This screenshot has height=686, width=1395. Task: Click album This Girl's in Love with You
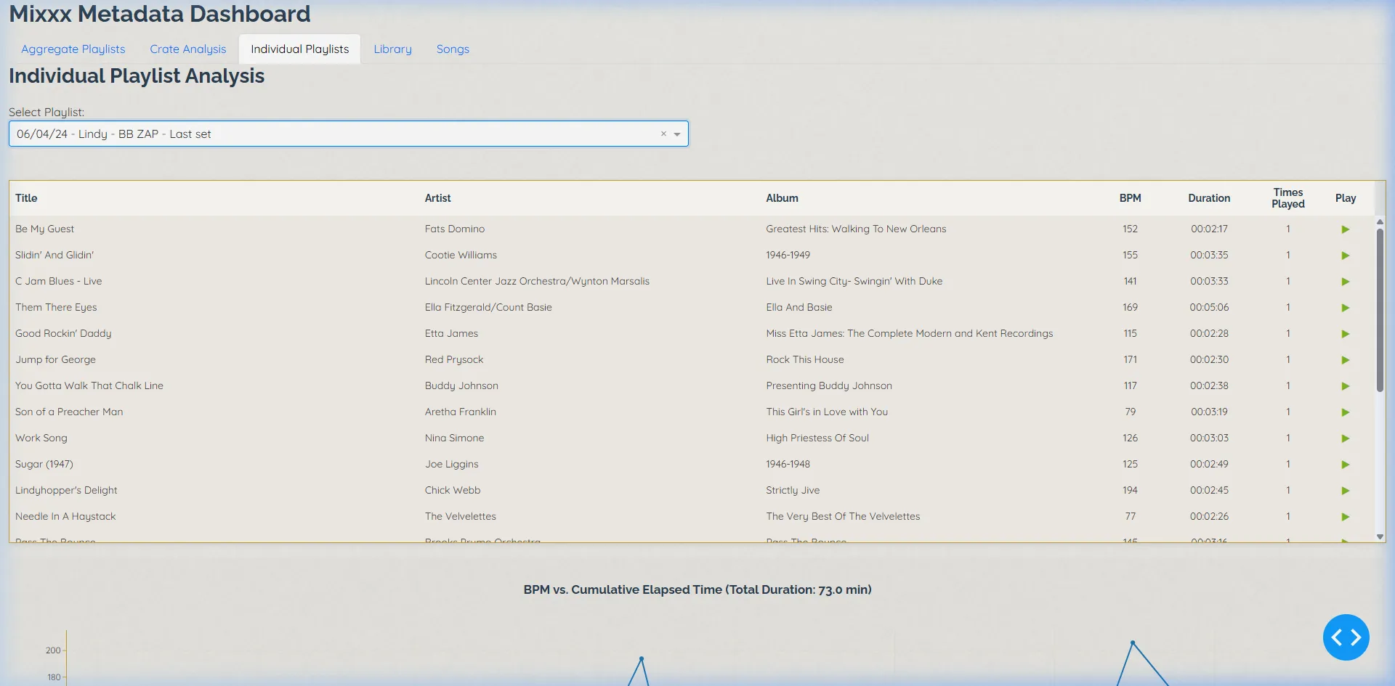pos(827,412)
